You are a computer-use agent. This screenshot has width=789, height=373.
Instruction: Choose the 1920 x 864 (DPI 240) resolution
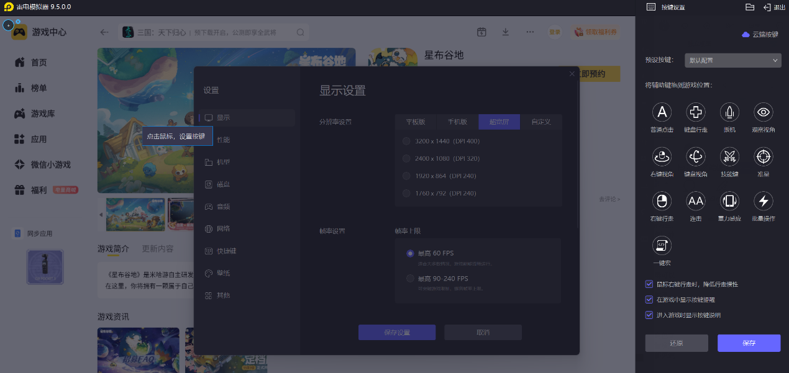click(407, 176)
